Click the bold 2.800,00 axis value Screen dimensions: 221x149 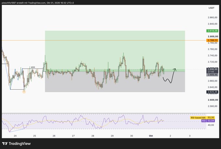213,36
